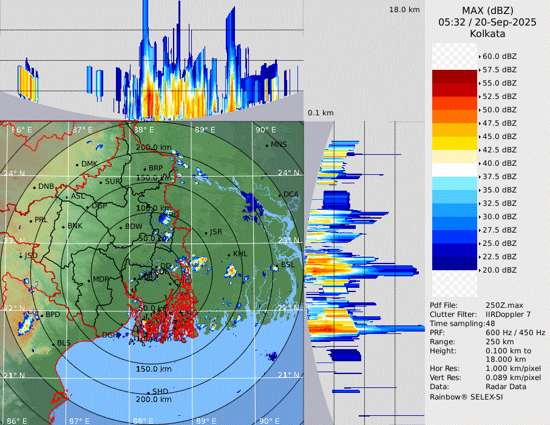Click the MAX (dBZ) title text
The height and width of the screenshot is (425, 550).
487,10
